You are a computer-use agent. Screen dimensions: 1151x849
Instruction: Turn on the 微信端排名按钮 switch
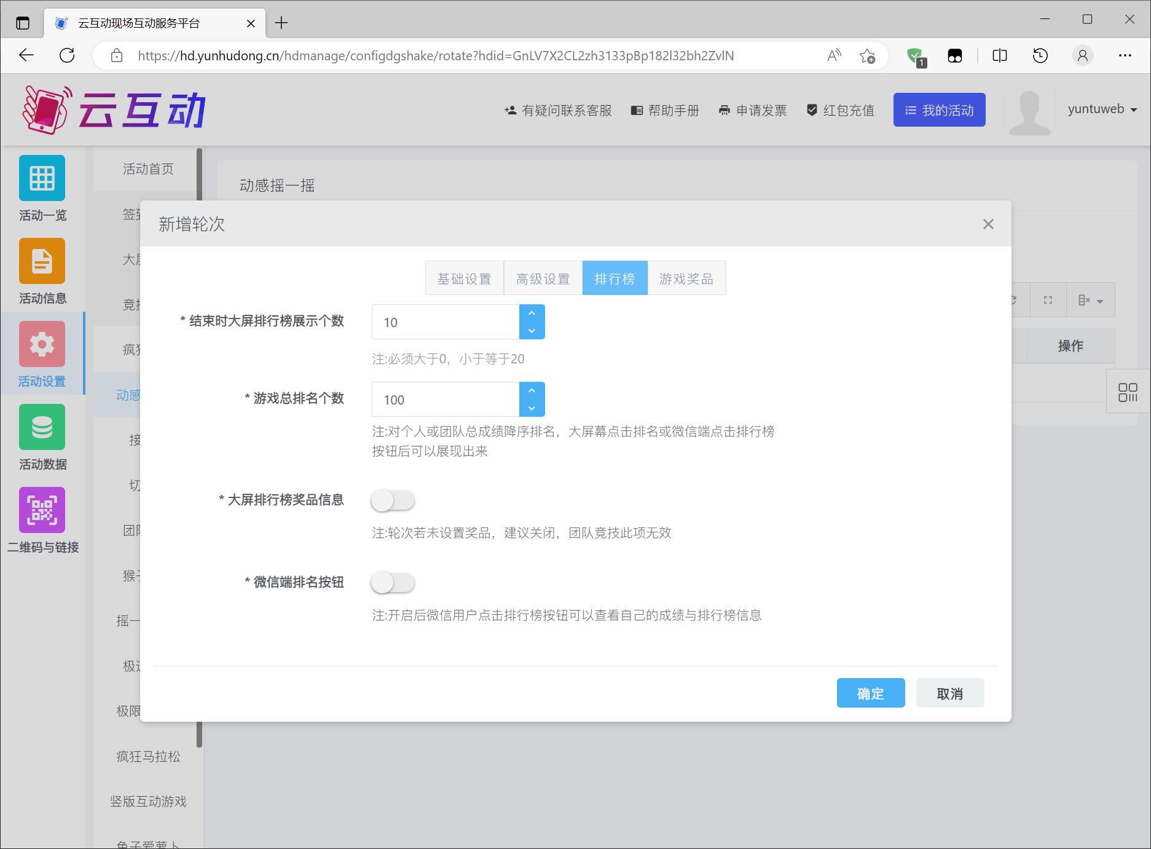393,583
